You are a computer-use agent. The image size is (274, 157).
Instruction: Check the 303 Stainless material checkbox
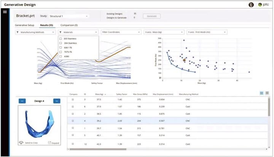click(61, 39)
